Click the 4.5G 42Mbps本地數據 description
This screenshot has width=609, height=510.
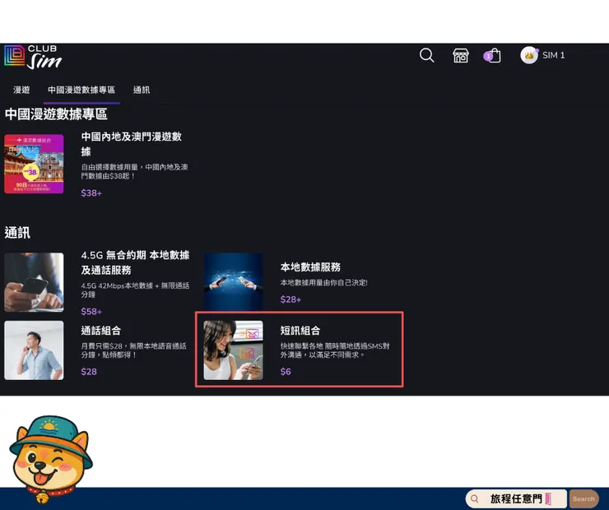[x=135, y=290]
